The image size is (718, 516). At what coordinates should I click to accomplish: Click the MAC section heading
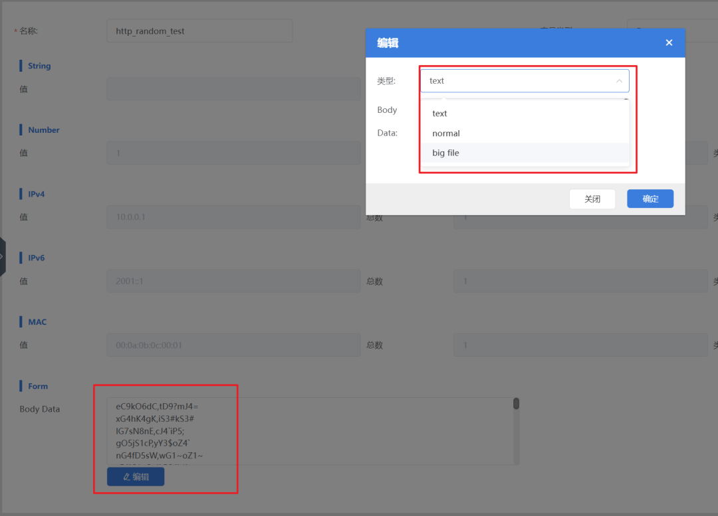tap(37, 322)
